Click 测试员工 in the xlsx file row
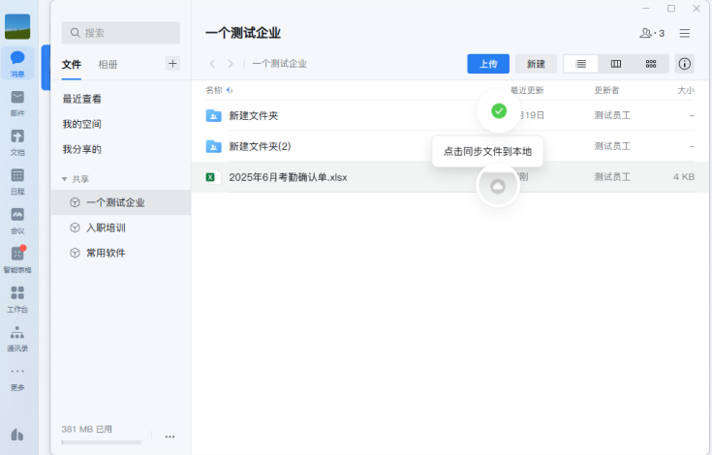The width and height of the screenshot is (712, 455). pos(612,177)
